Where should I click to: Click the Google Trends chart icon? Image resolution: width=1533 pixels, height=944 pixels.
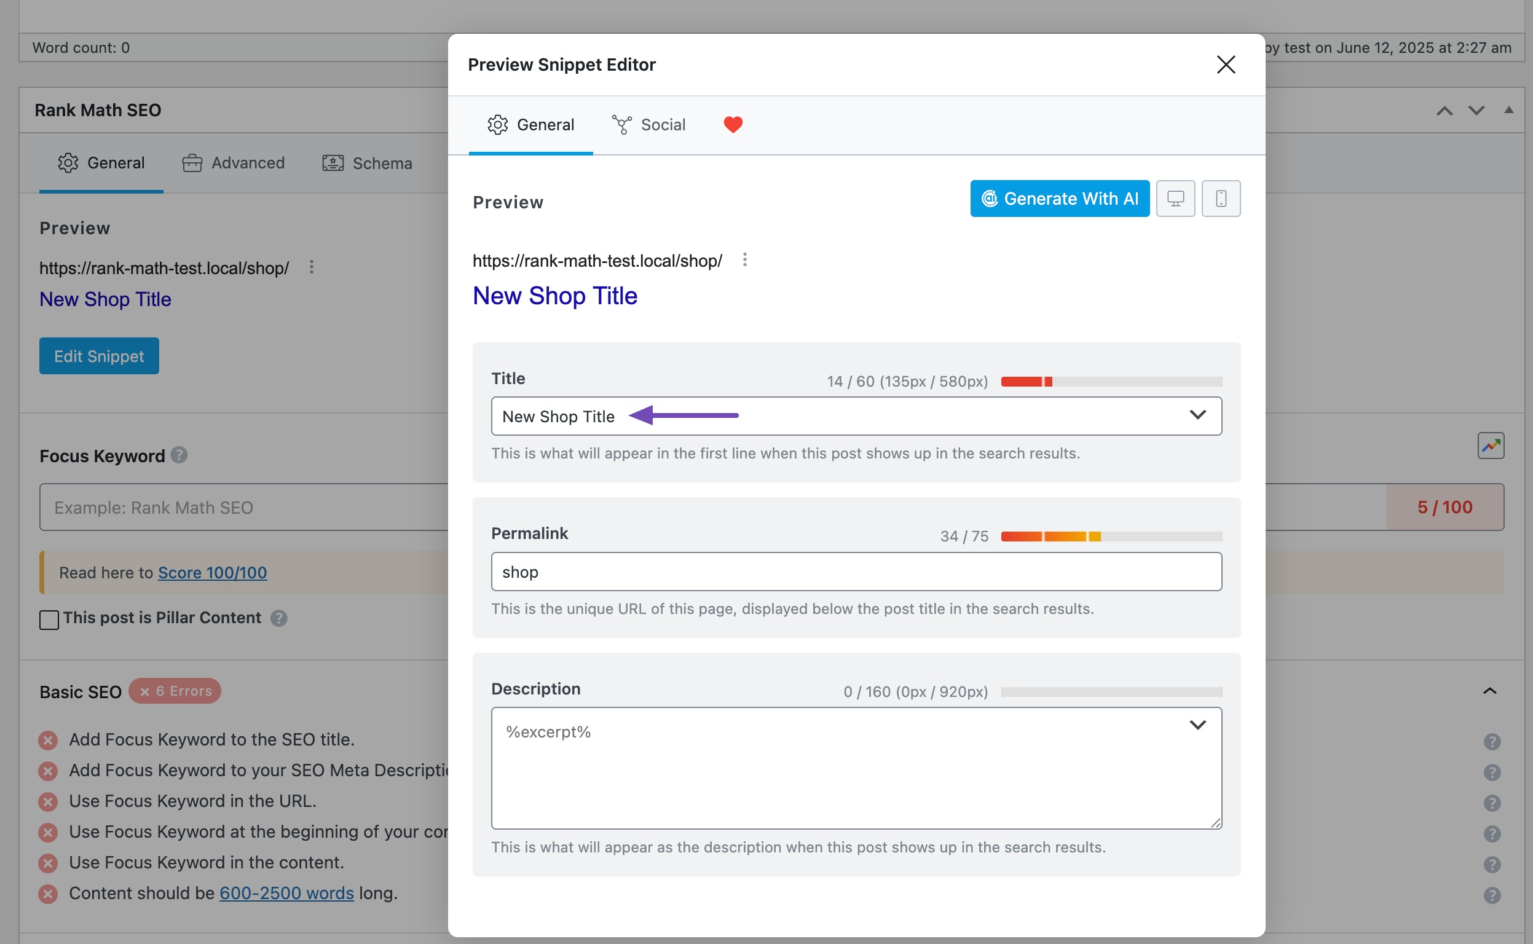(1490, 446)
